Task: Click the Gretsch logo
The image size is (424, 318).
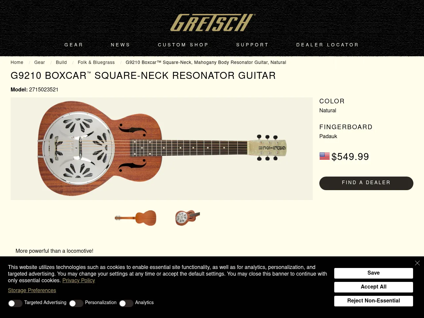Action: [x=212, y=22]
